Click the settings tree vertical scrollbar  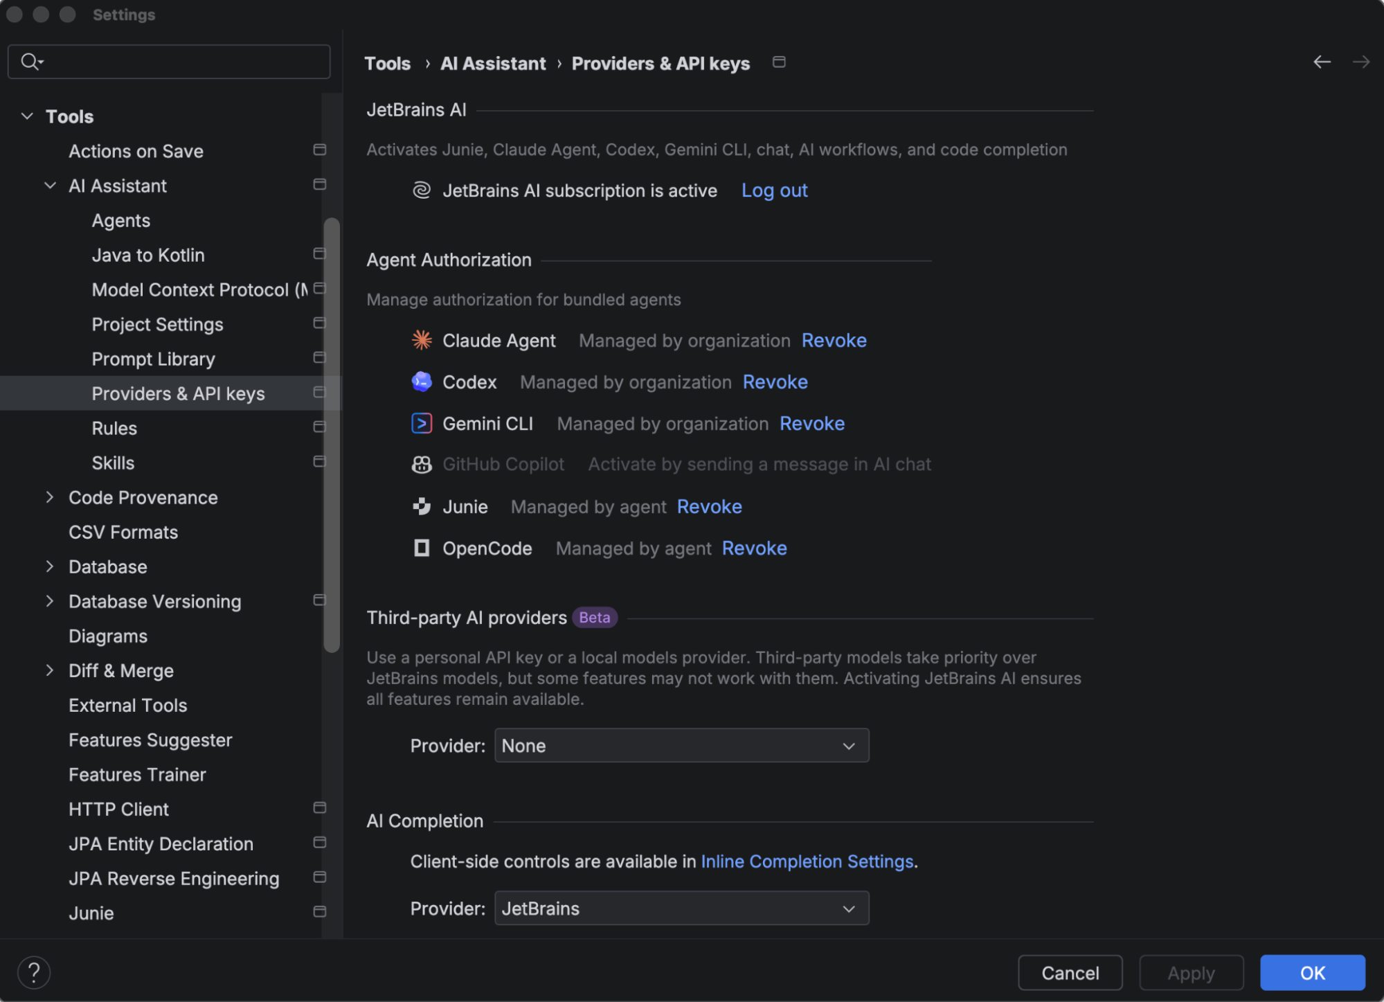click(332, 435)
